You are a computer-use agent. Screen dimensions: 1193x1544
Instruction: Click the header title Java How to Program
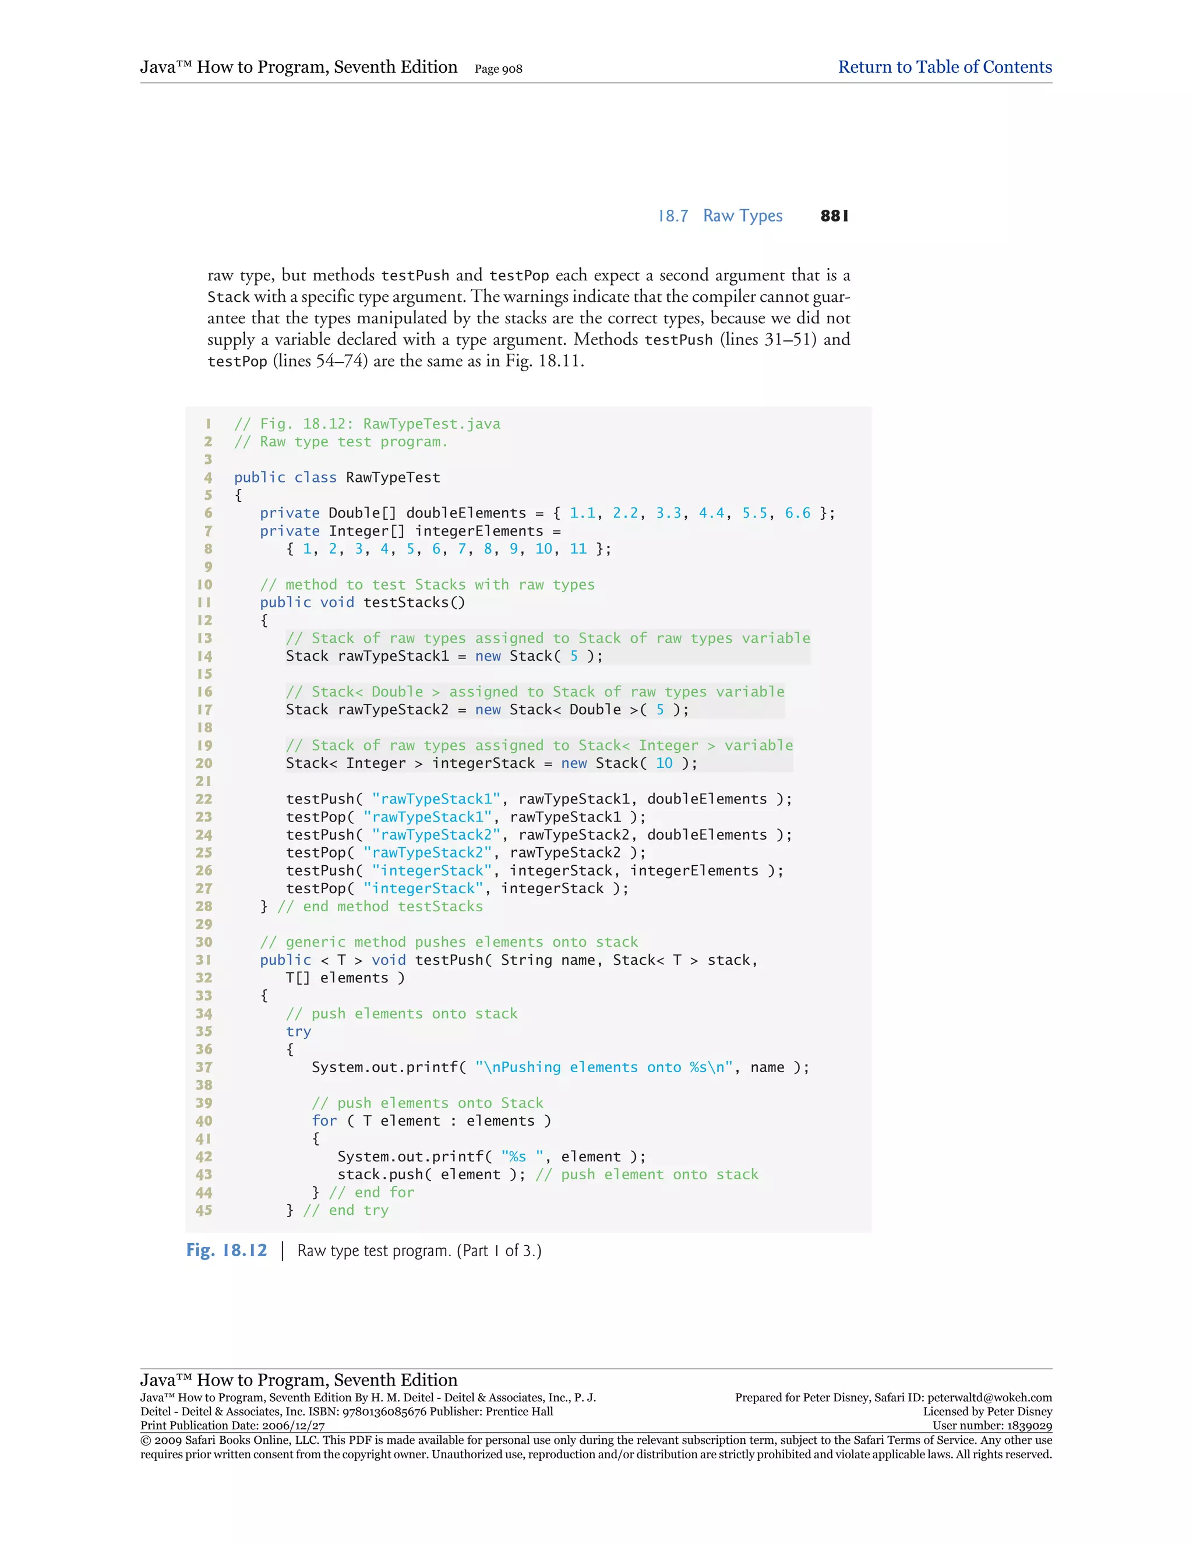click(x=298, y=67)
